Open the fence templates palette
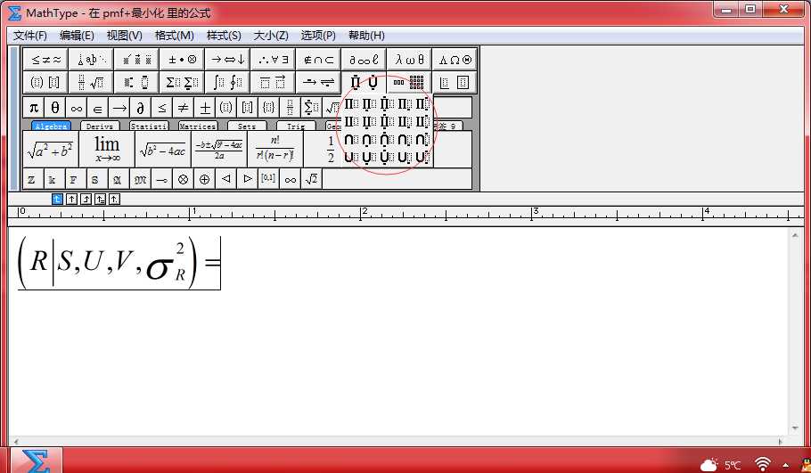The width and height of the screenshot is (811, 473). click(x=46, y=82)
